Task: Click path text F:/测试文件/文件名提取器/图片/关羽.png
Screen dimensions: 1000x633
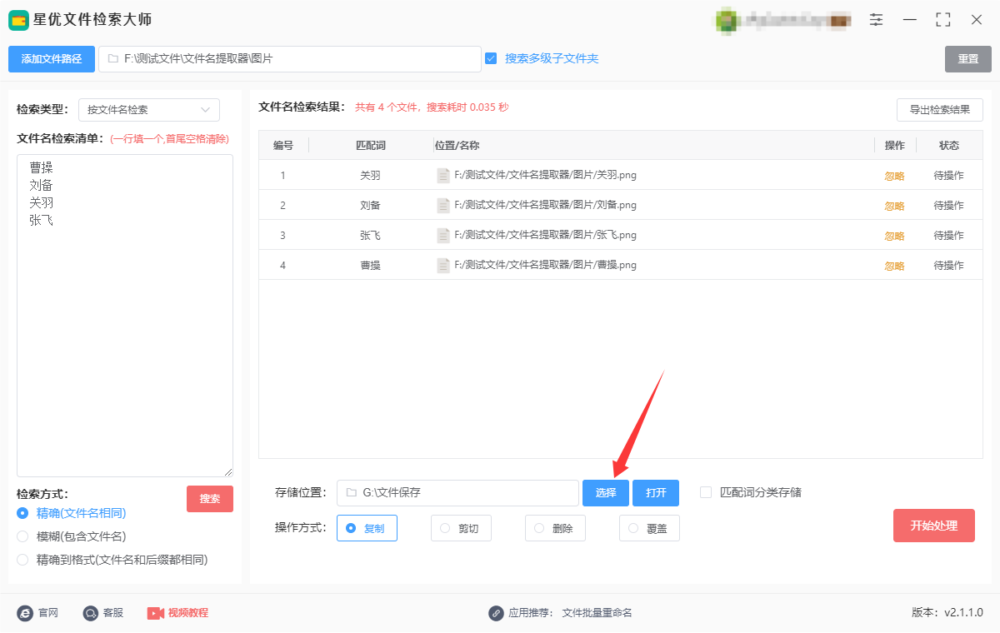Action: [546, 176]
